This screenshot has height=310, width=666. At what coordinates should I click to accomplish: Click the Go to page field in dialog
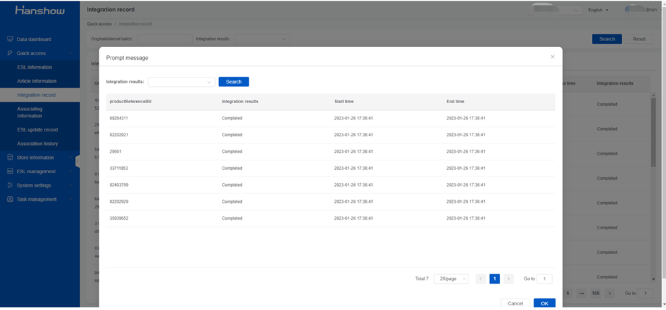[545, 279]
